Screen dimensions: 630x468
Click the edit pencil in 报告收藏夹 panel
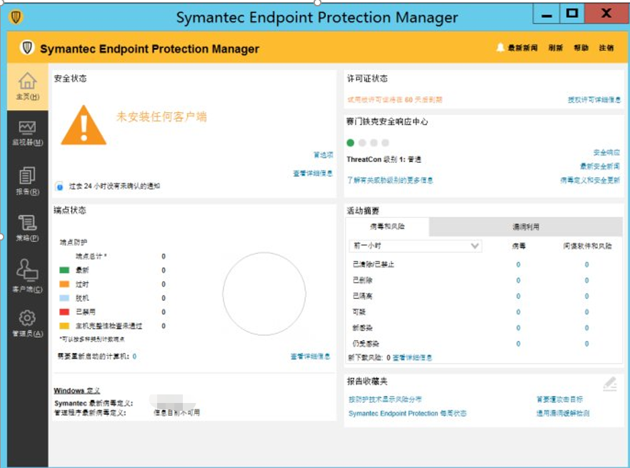point(610,384)
